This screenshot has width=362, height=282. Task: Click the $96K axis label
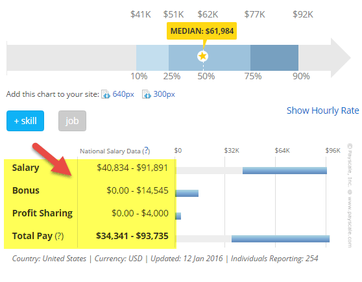click(333, 151)
